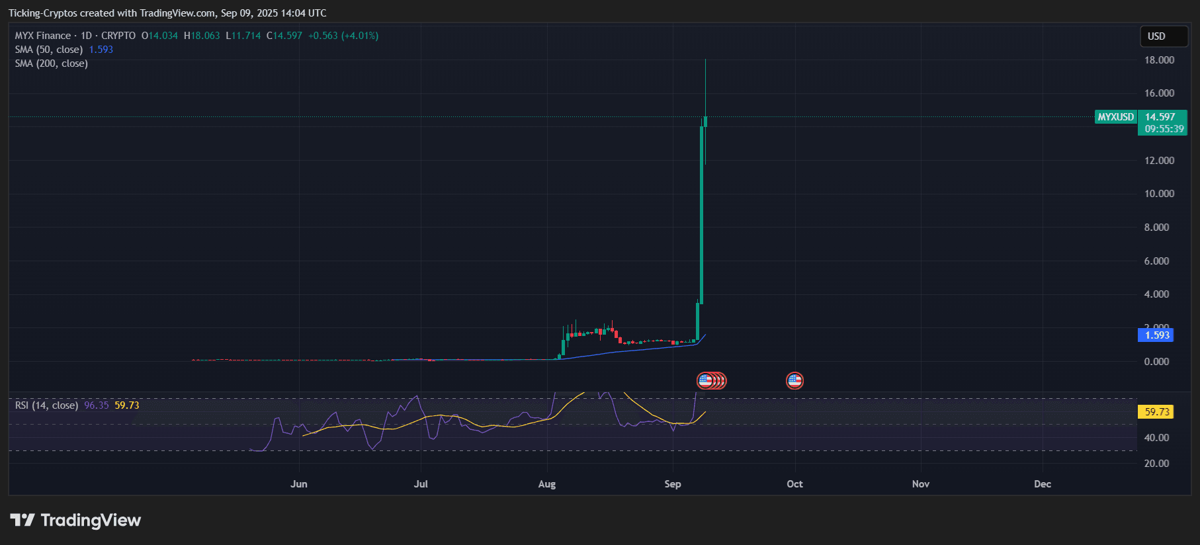Click the Jun label on time axis
Viewport: 1200px width, 545px height.
click(x=299, y=484)
